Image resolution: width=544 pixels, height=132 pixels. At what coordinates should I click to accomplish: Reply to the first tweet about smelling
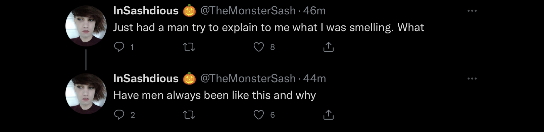[x=119, y=47]
